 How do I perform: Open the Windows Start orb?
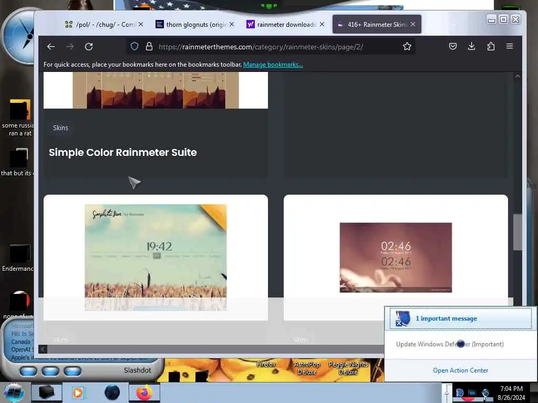(x=14, y=393)
